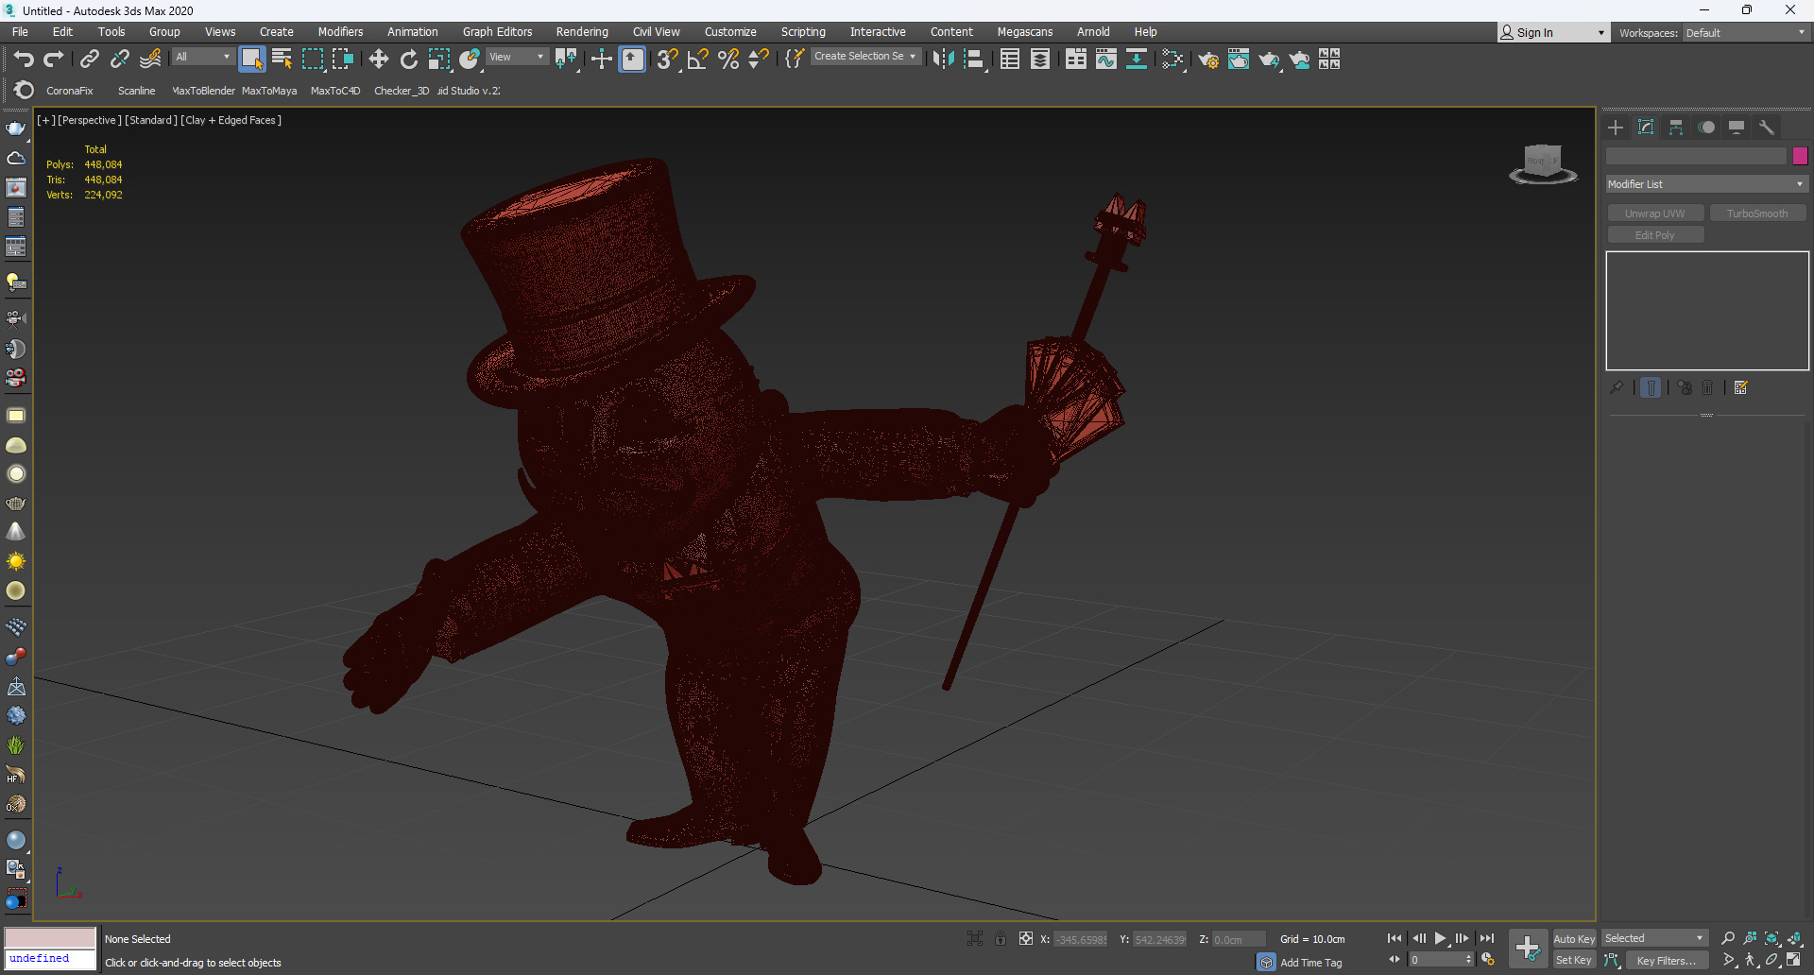Image resolution: width=1814 pixels, height=975 pixels.
Task: Click Render in the Cloud icon
Action: click(x=1300, y=60)
